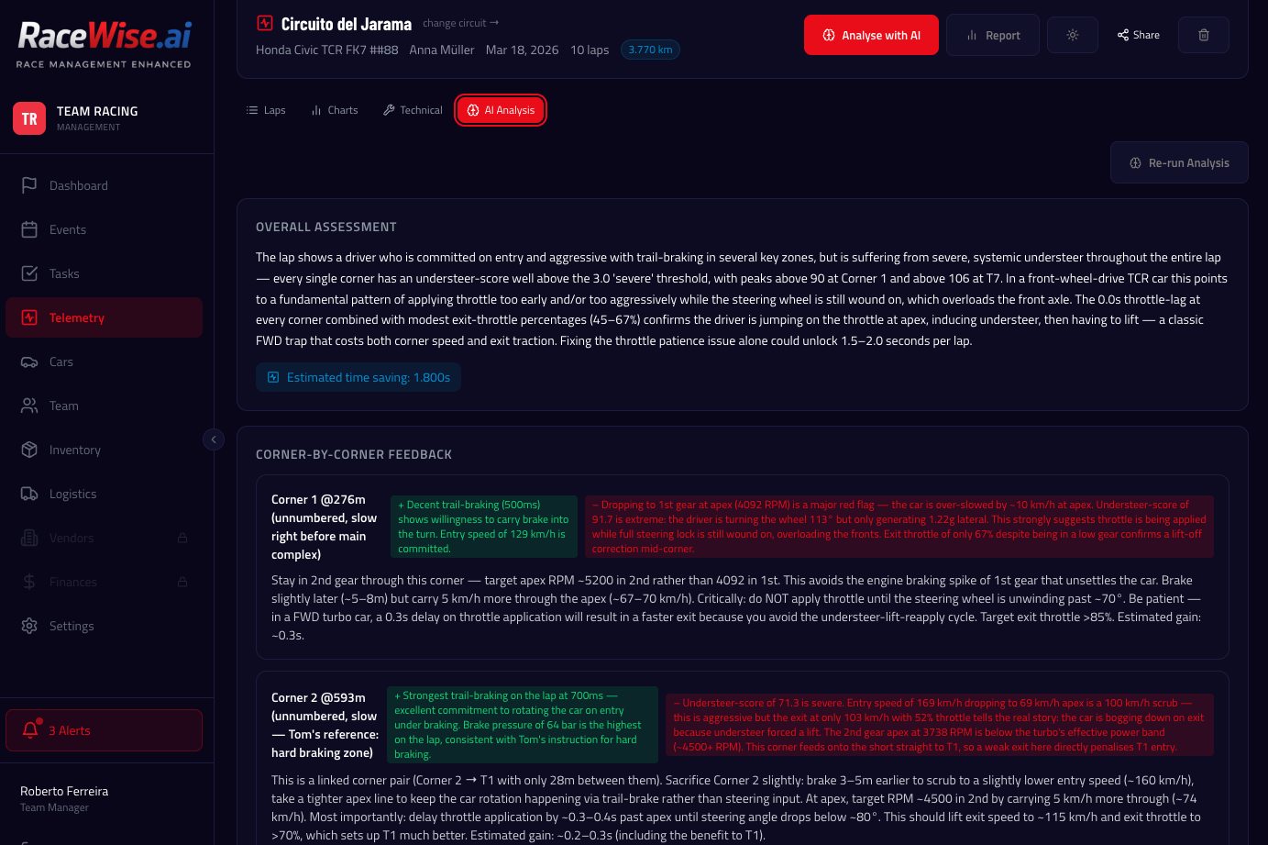The width and height of the screenshot is (1268, 845).
Task: Open the Report button
Action: (x=993, y=35)
